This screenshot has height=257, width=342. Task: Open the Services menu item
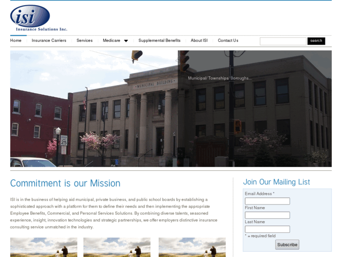coord(84,41)
